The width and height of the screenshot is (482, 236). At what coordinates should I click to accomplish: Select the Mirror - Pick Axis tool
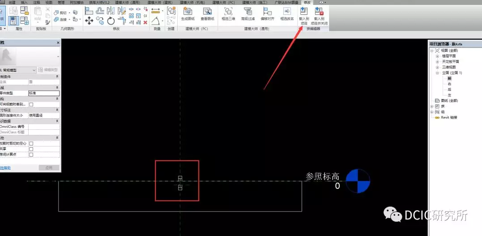coord(111,11)
